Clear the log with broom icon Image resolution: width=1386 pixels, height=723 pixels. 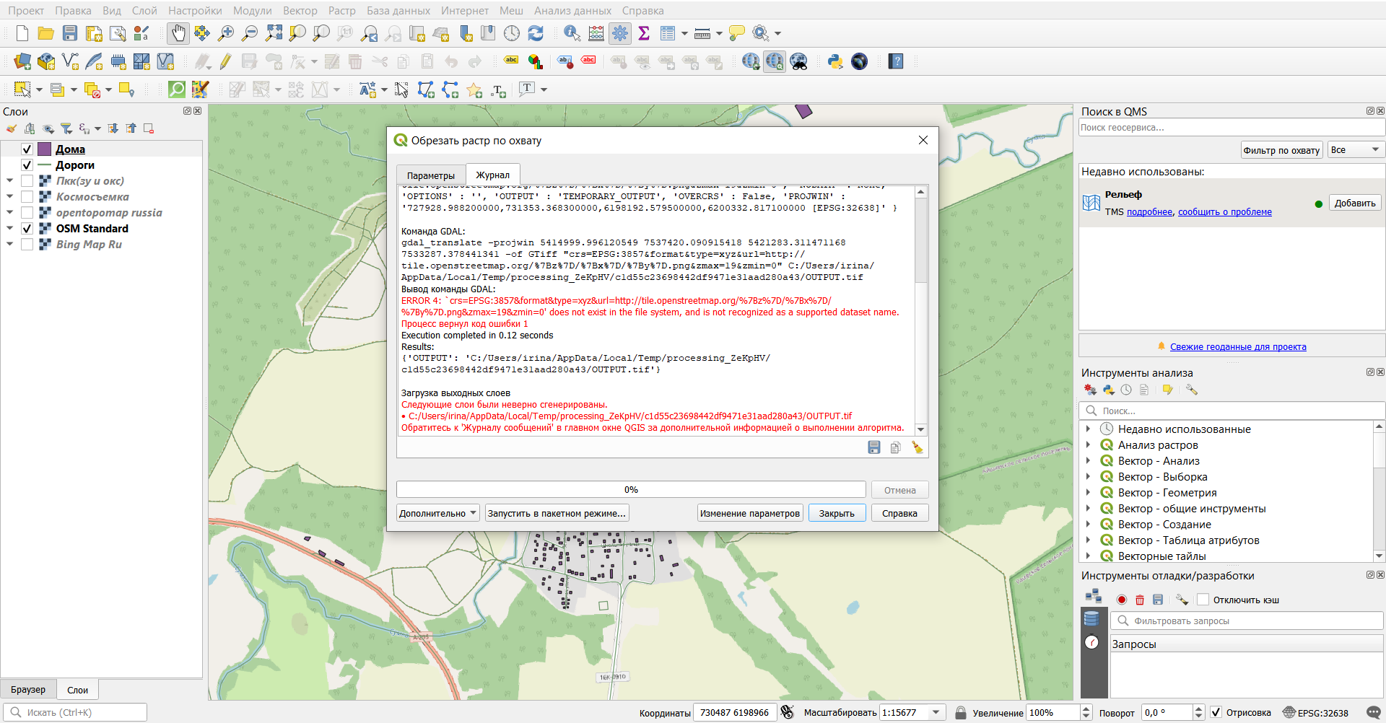[x=917, y=447]
